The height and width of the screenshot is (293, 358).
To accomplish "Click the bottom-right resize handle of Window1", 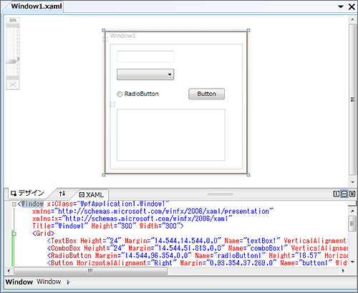I will tap(248, 175).
